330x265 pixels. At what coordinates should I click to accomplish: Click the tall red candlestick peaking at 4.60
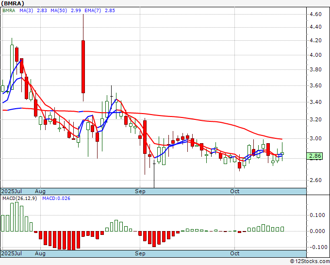coord(83,66)
